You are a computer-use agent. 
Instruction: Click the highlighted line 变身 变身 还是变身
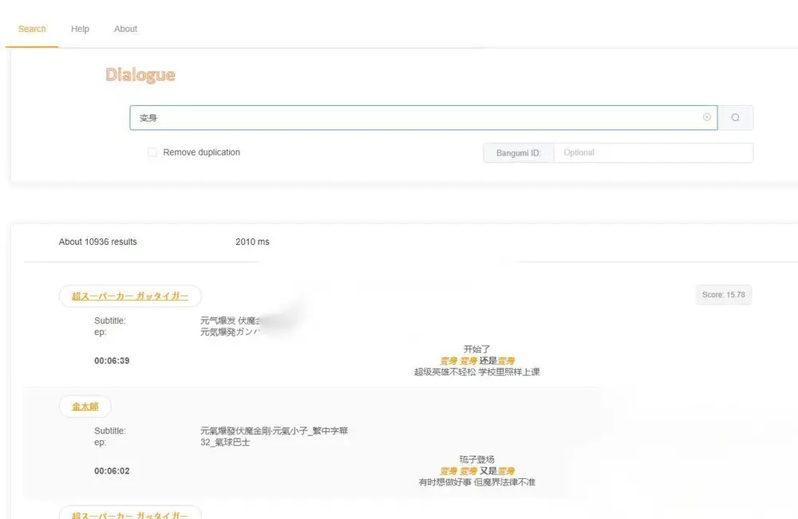tap(477, 361)
